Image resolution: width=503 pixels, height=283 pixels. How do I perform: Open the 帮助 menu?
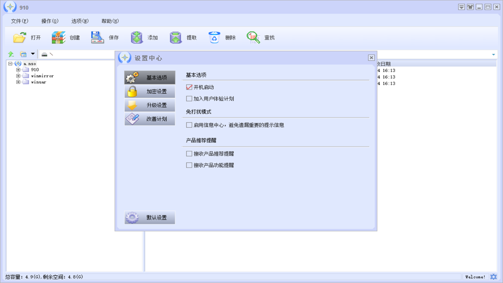tap(110, 21)
